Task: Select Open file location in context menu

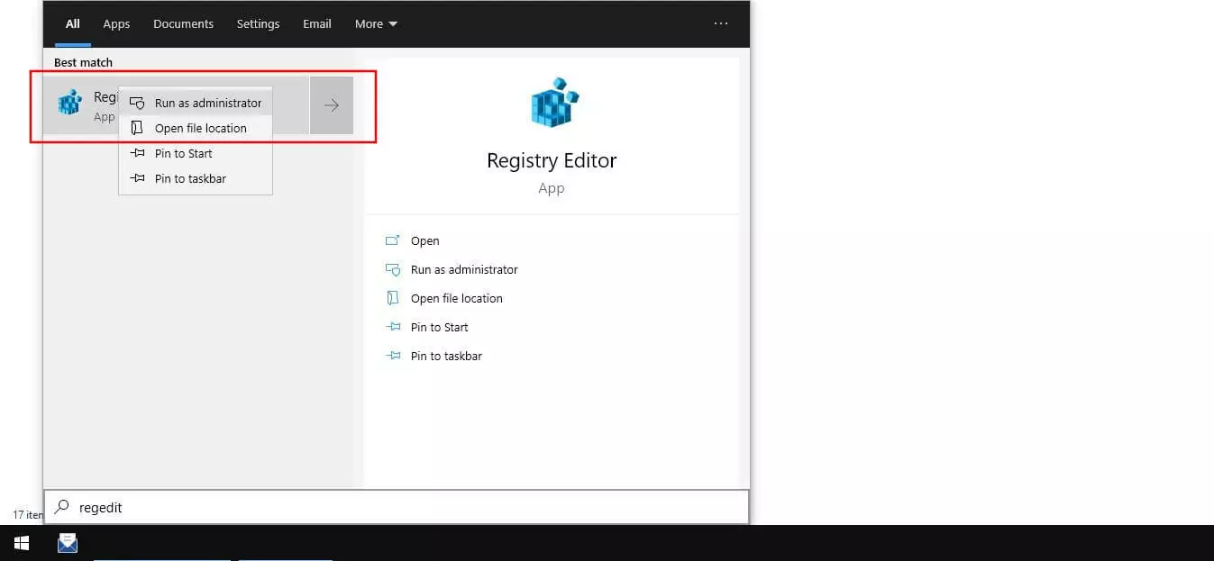Action: pos(200,128)
